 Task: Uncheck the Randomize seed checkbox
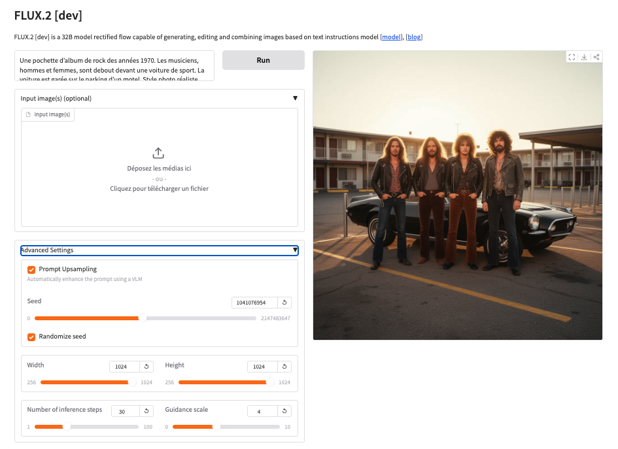point(31,337)
